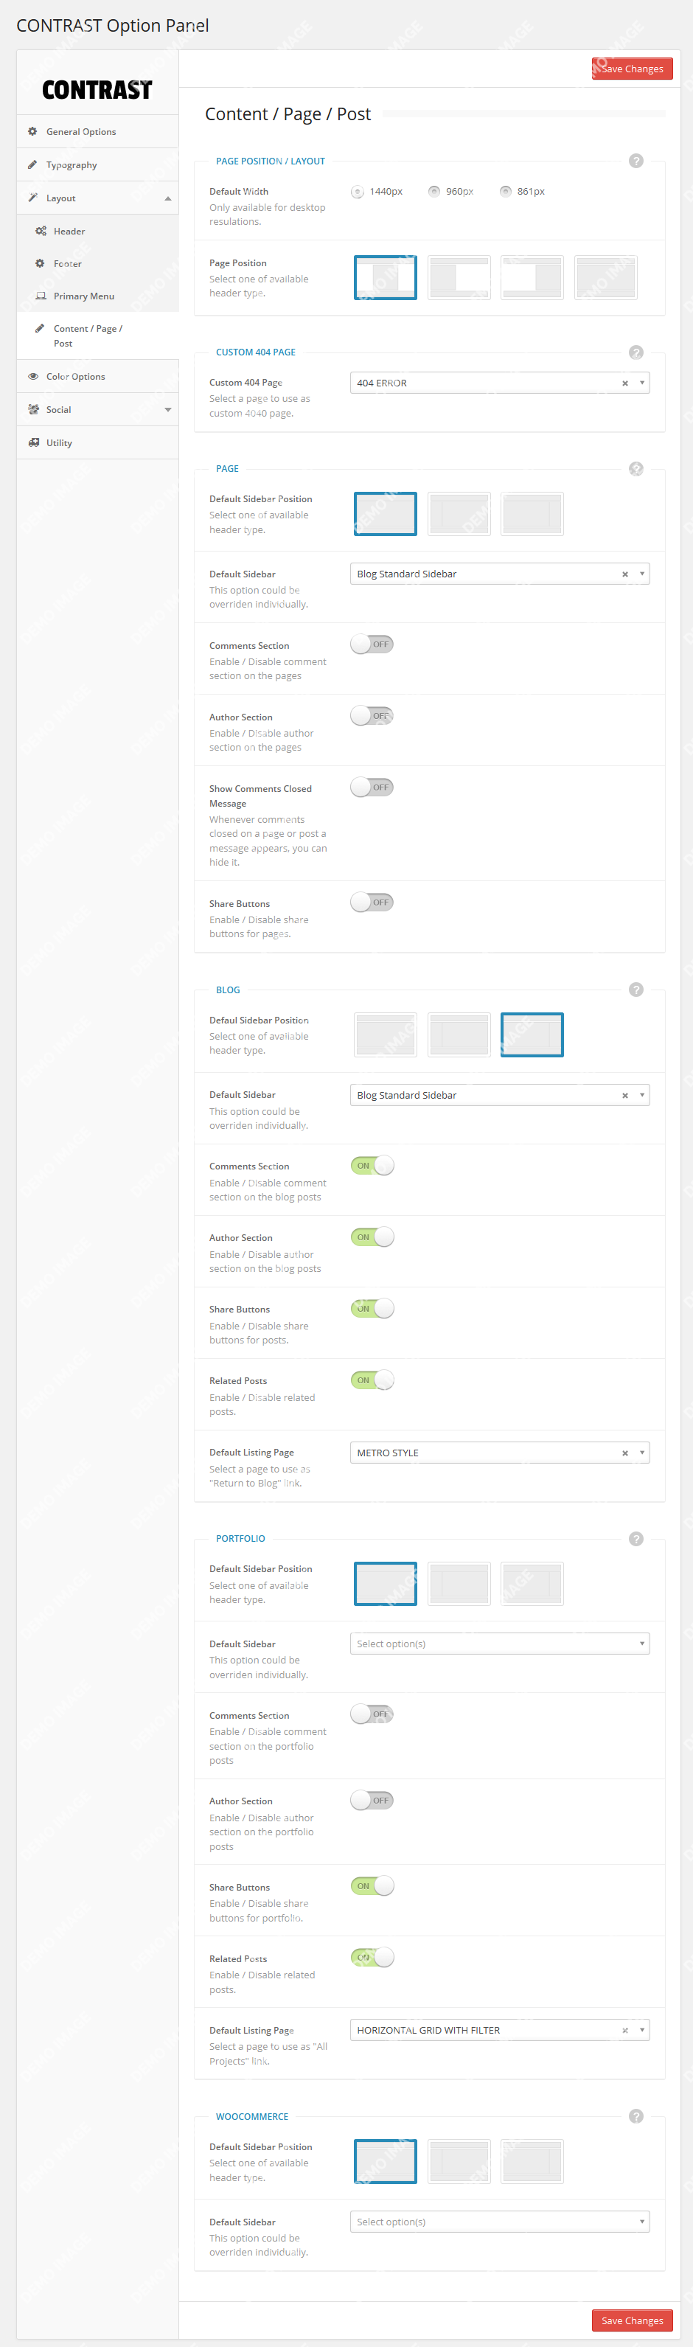
Task: Open Custom 404 Page dropdown
Action: pos(500,383)
